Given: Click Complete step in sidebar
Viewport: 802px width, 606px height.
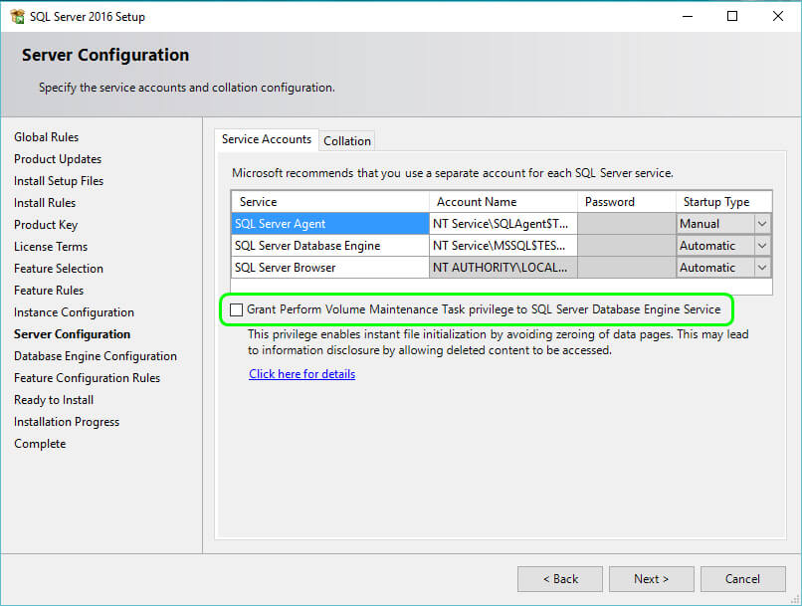Looking at the screenshot, I should (x=40, y=444).
